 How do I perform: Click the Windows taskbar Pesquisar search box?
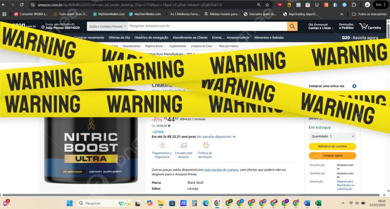[104, 203]
